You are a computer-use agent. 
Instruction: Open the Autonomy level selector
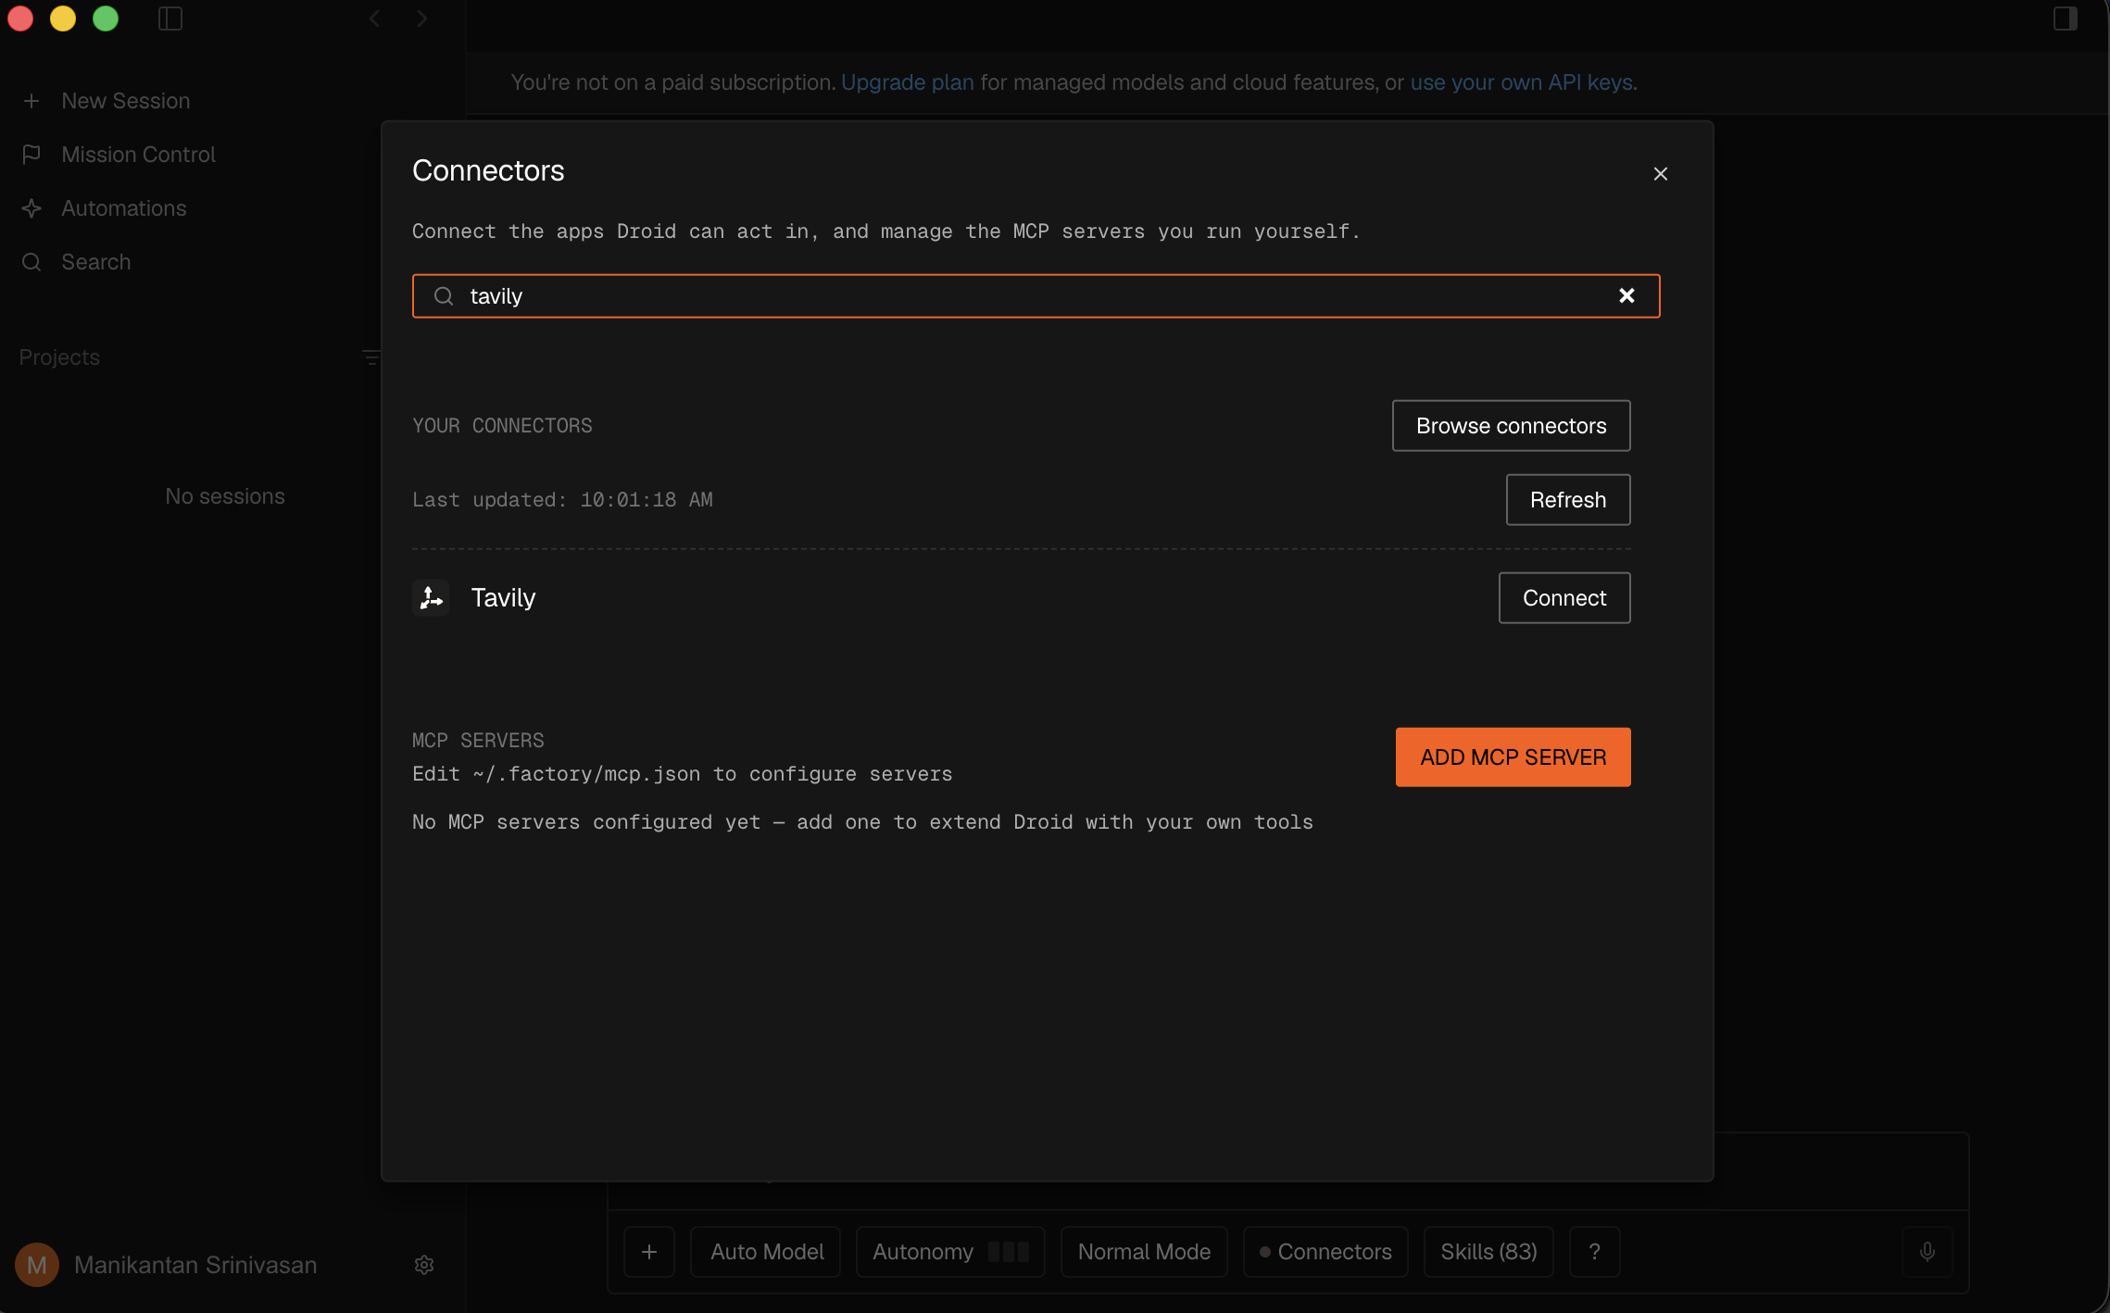coord(950,1252)
